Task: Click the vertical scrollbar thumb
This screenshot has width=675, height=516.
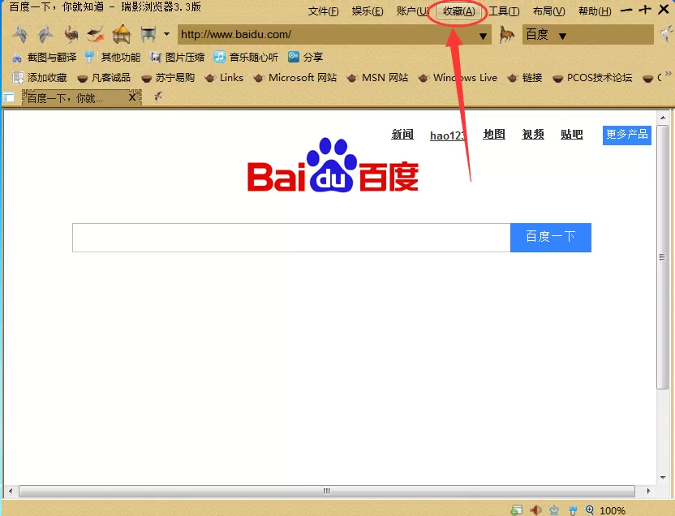Action: point(663,257)
